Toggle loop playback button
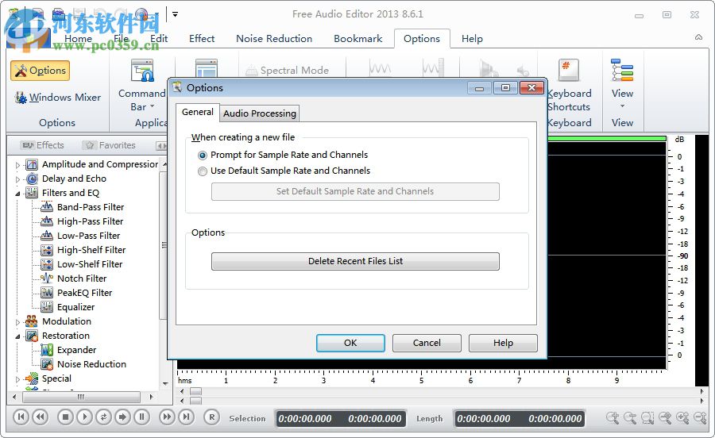Viewport: 715px width, 438px height. 103,417
